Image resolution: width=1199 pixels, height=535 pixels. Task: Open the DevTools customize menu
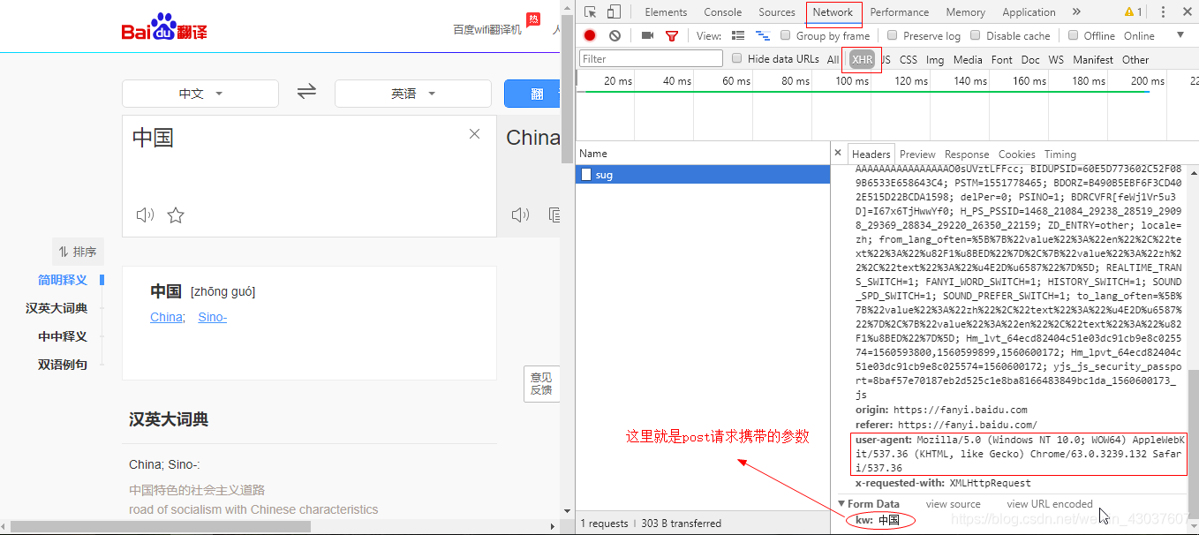click(x=1163, y=12)
